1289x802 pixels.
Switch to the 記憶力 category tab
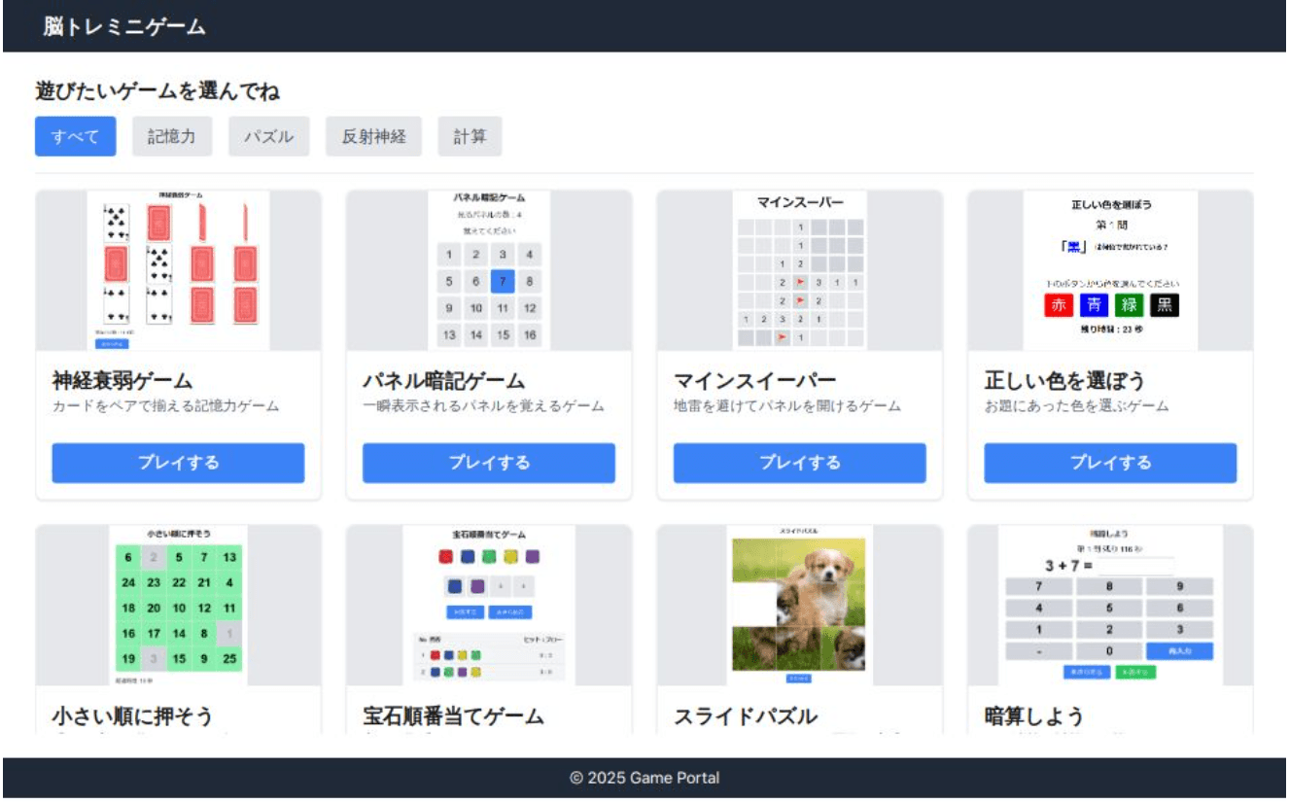[172, 137]
